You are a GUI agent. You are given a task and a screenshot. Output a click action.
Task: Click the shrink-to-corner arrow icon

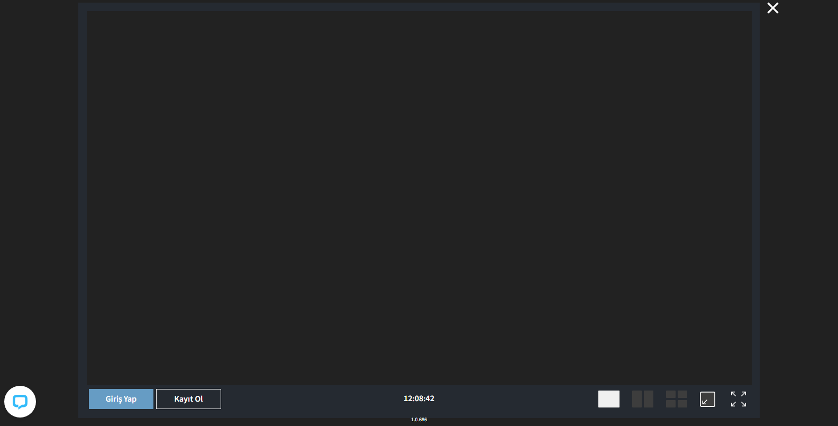coord(707,399)
